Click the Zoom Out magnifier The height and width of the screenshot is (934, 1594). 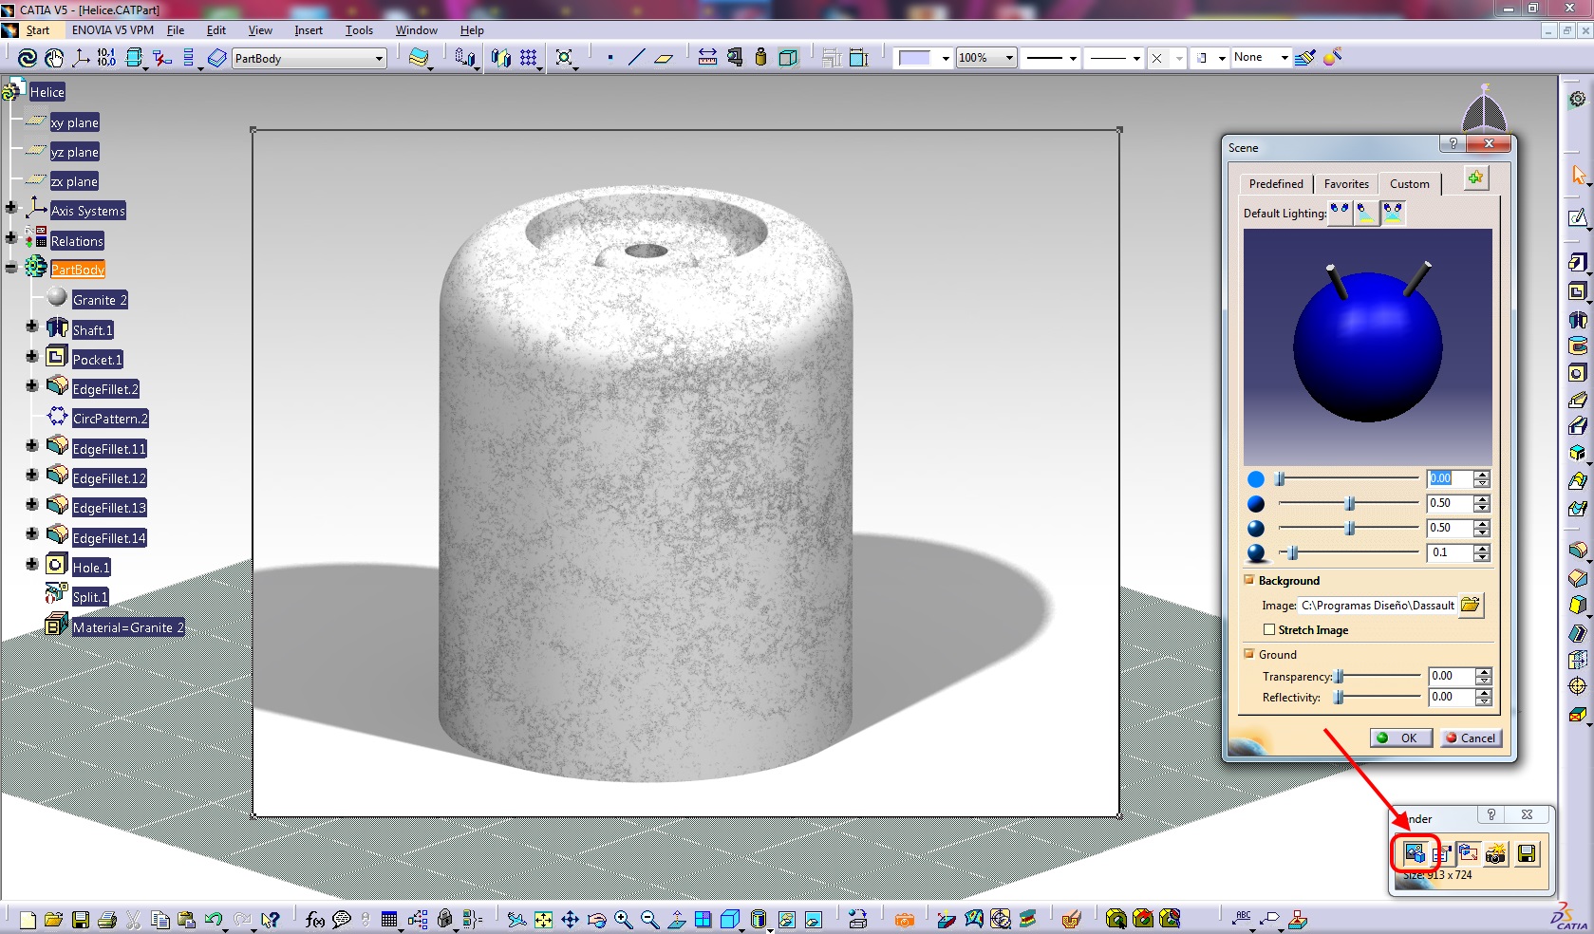[649, 919]
